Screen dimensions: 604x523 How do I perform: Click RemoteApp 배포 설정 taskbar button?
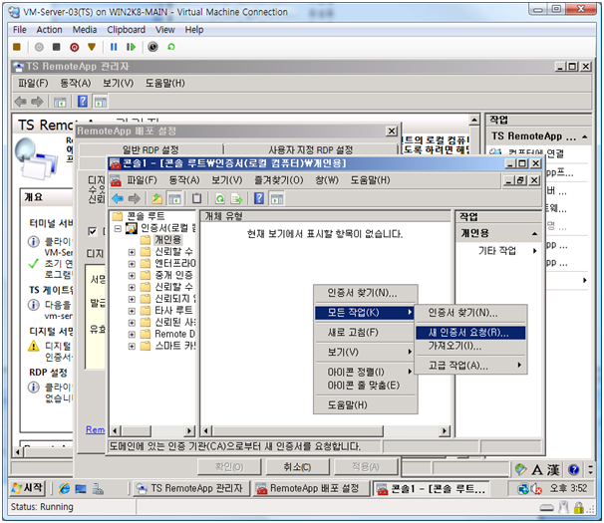tap(311, 489)
